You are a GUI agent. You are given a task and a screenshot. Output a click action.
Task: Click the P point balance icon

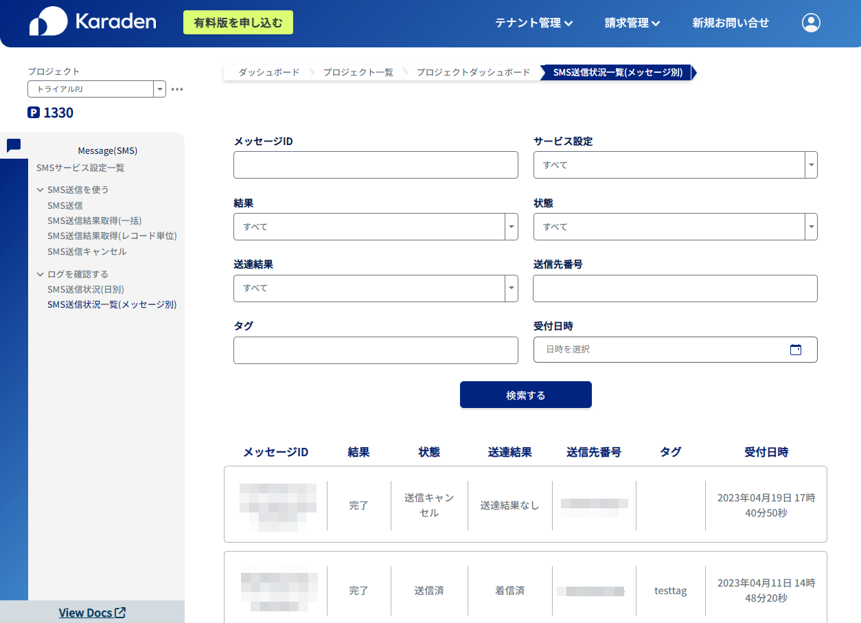[x=33, y=112]
